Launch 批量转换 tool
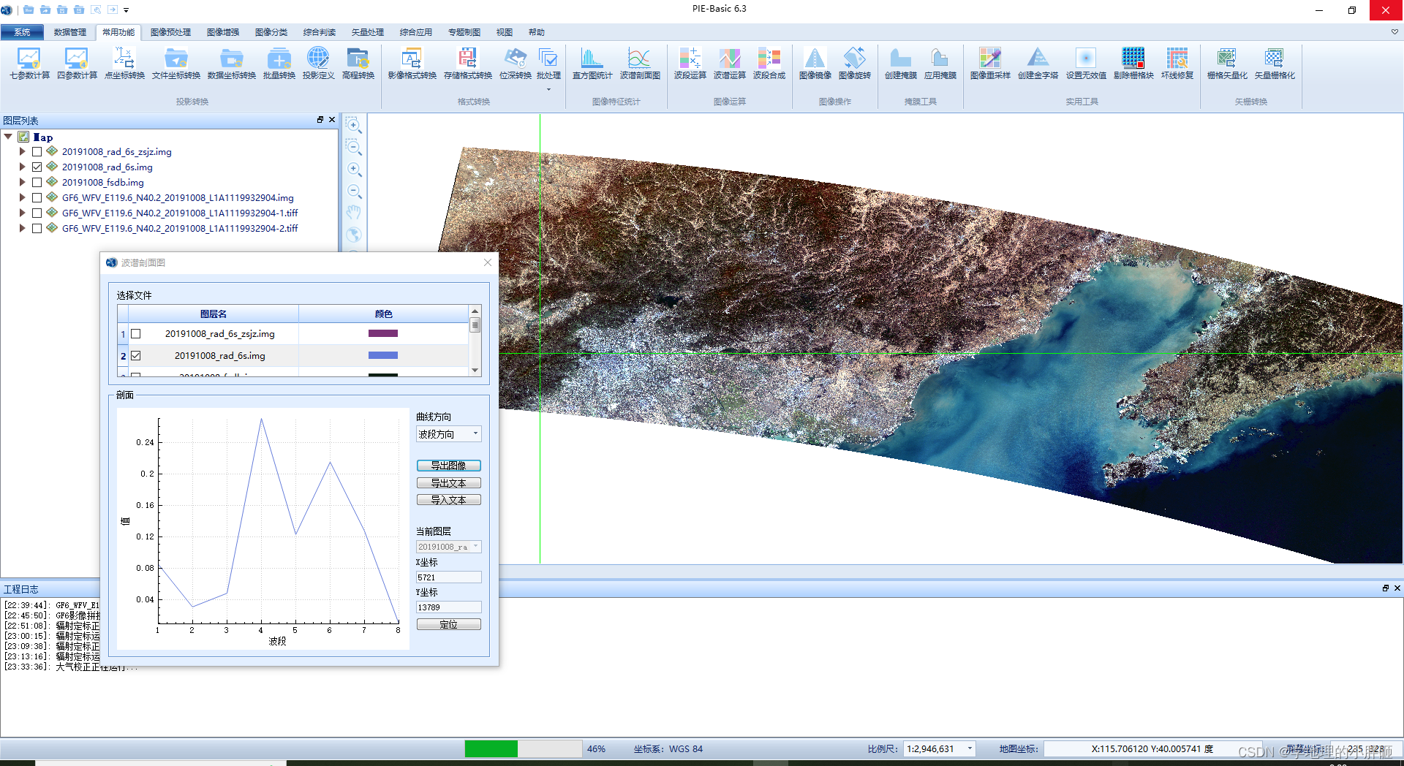 [x=279, y=64]
